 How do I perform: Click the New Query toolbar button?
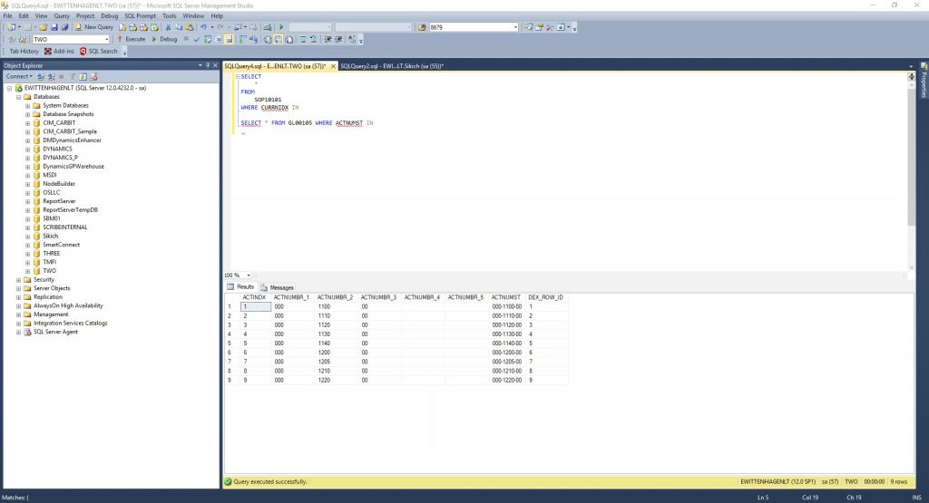pyautogui.click(x=93, y=27)
